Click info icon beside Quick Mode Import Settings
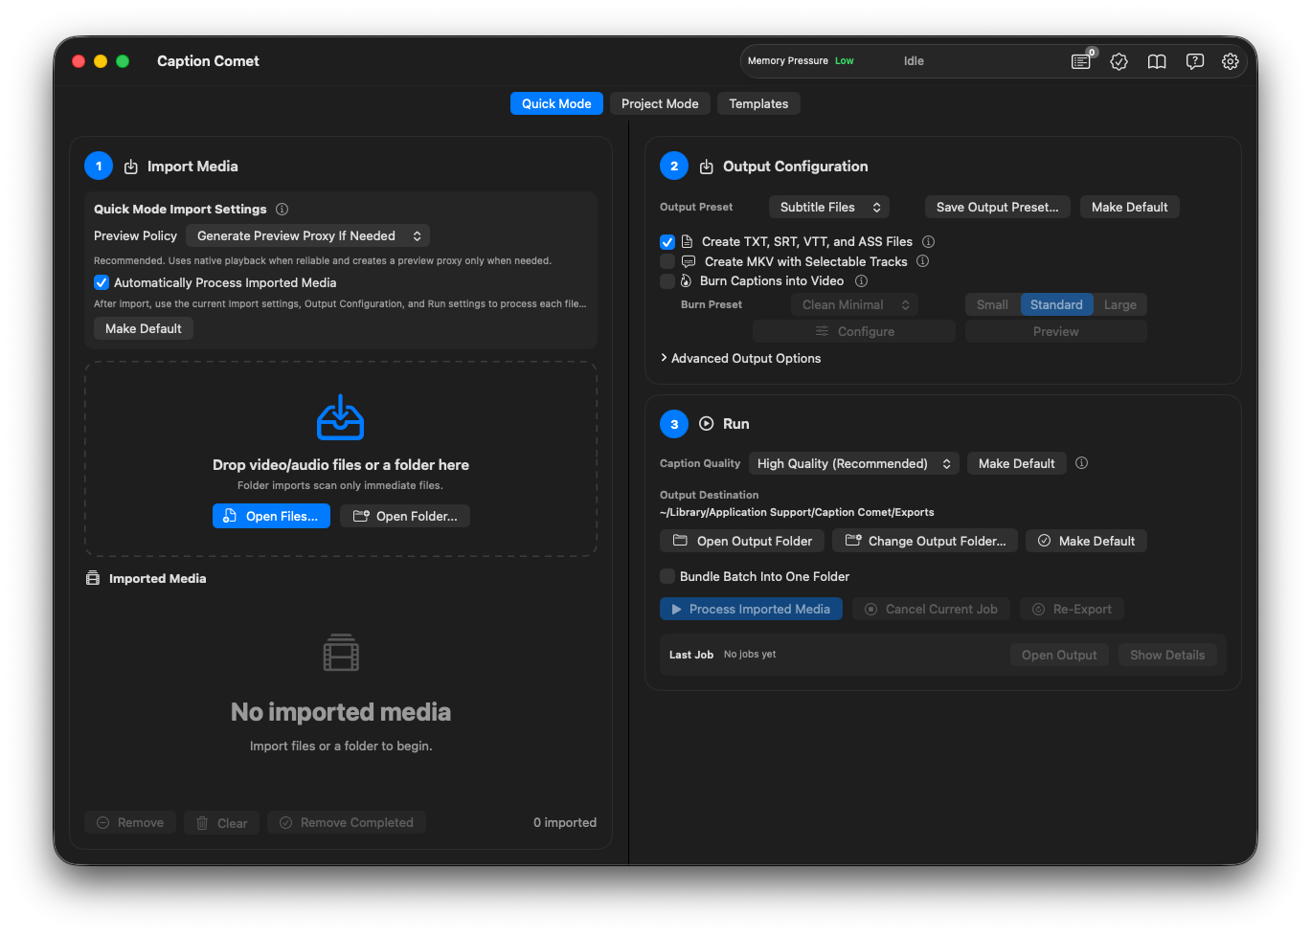Viewport: 1311px width, 936px height. [282, 209]
